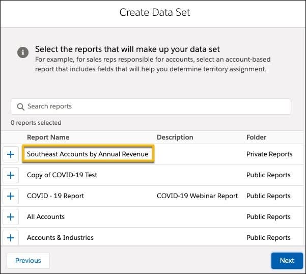Click the info icon beside the heading

click(23, 52)
